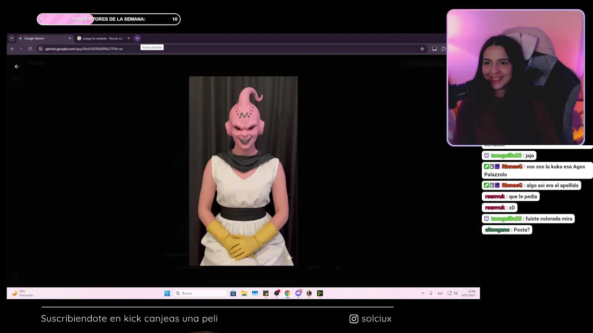
Task: Open Discord from the taskbar
Action: click(x=298, y=293)
